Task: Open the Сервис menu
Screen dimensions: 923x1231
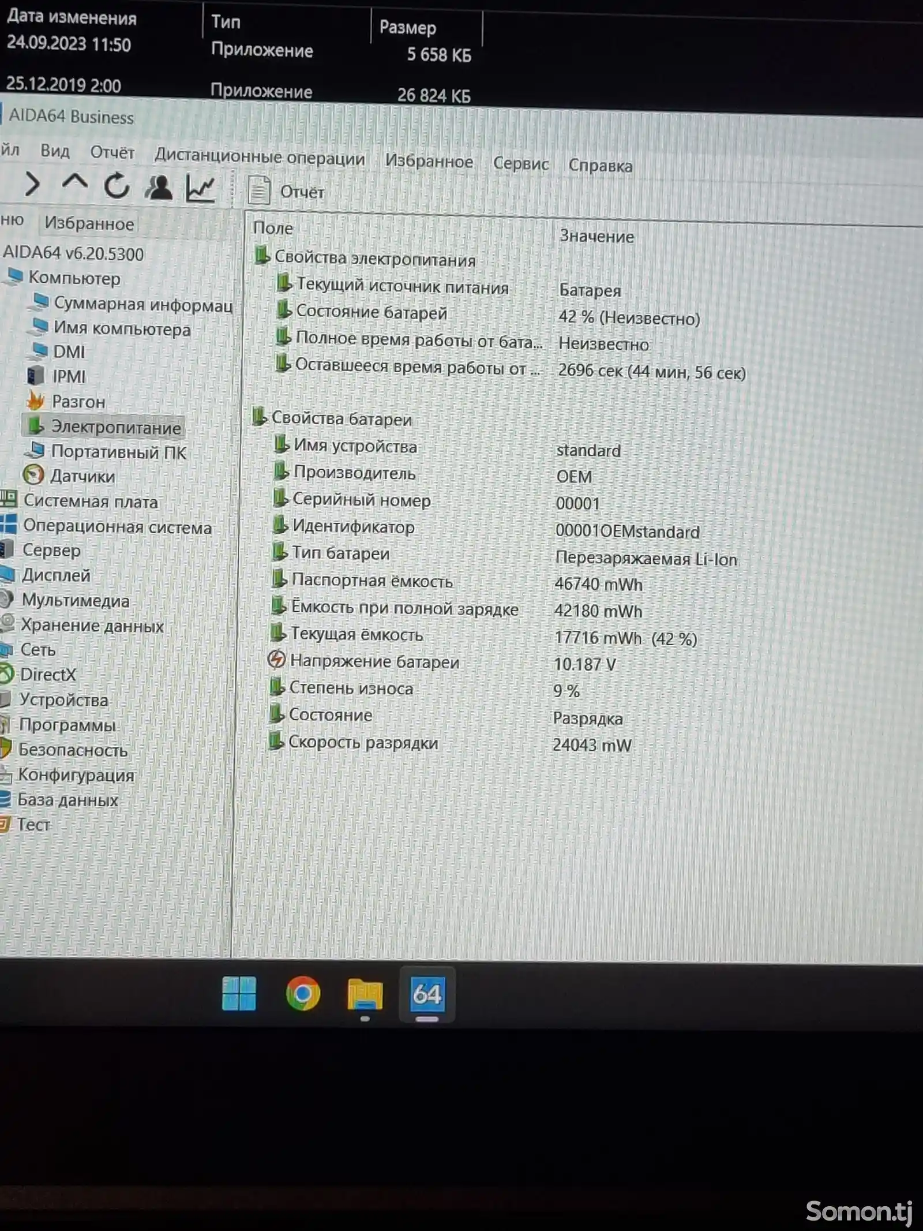Action: tap(521, 163)
